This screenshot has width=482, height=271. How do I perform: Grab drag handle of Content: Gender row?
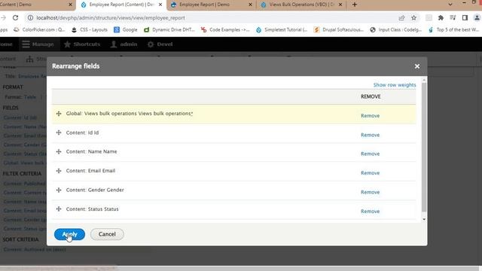(x=59, y=190)
